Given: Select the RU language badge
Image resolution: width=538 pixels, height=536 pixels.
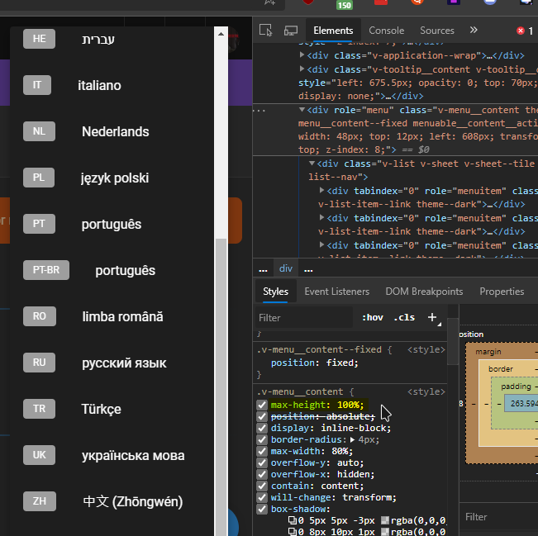Looking at the screenshot, I should tap(39, 363).
